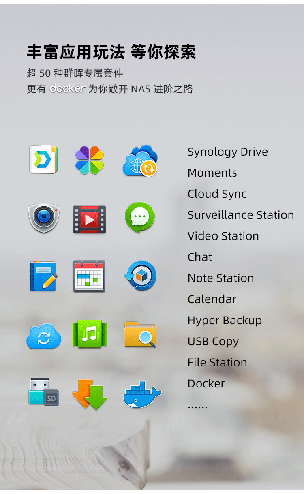Open the Cloud Sync globe icon
Viewport: 304px width, 494px height.
pos(140,160)
